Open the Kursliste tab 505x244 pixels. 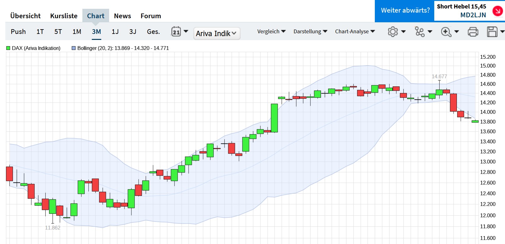(64, 16)
